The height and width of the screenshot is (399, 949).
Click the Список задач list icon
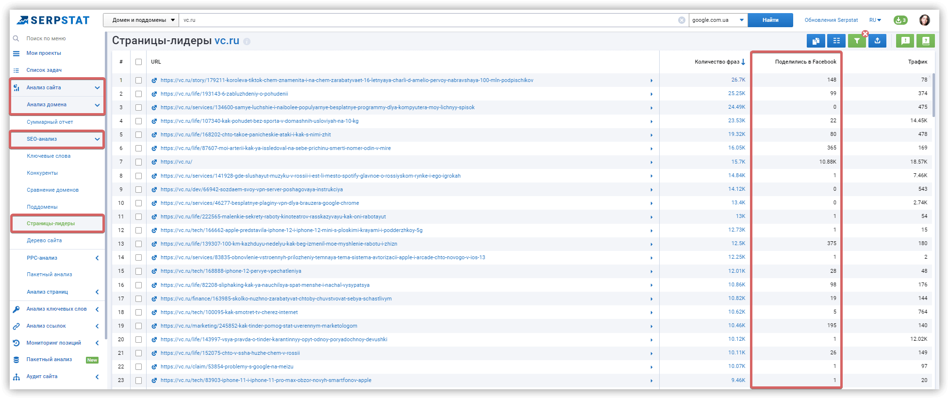tap(16, 70)
